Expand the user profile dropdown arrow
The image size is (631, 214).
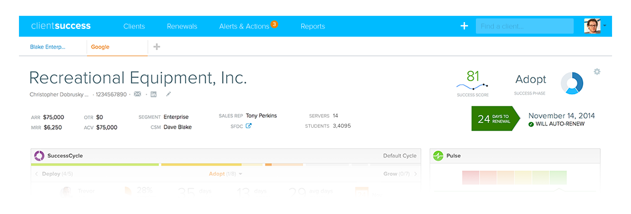pyautogui.click(x=604, y=25)
